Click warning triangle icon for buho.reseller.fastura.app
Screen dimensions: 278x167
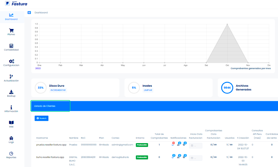(178, 157)
